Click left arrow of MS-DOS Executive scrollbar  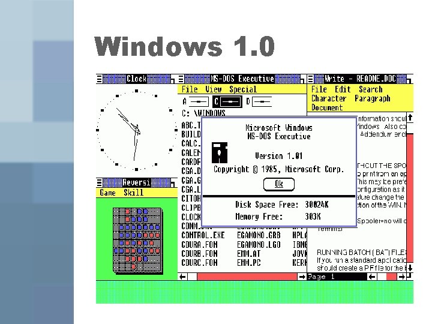click(182, 277)
